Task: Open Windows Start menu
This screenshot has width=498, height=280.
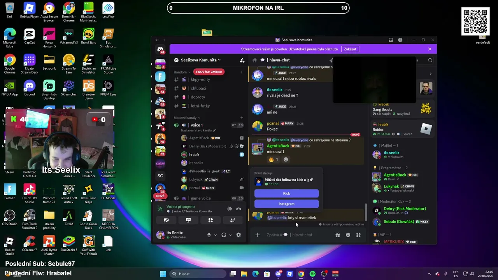Action: coord(163,274)
